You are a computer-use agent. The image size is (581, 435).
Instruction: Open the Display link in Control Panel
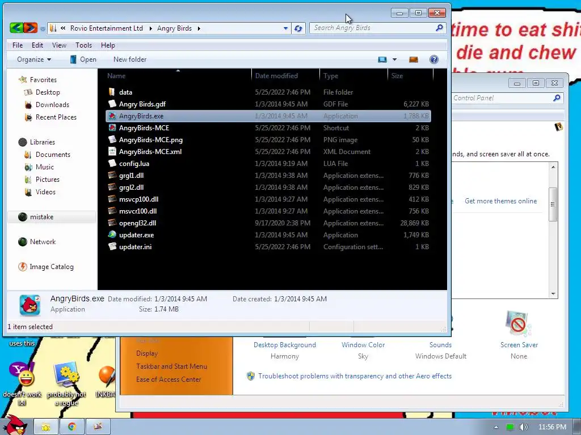(147, 353)
